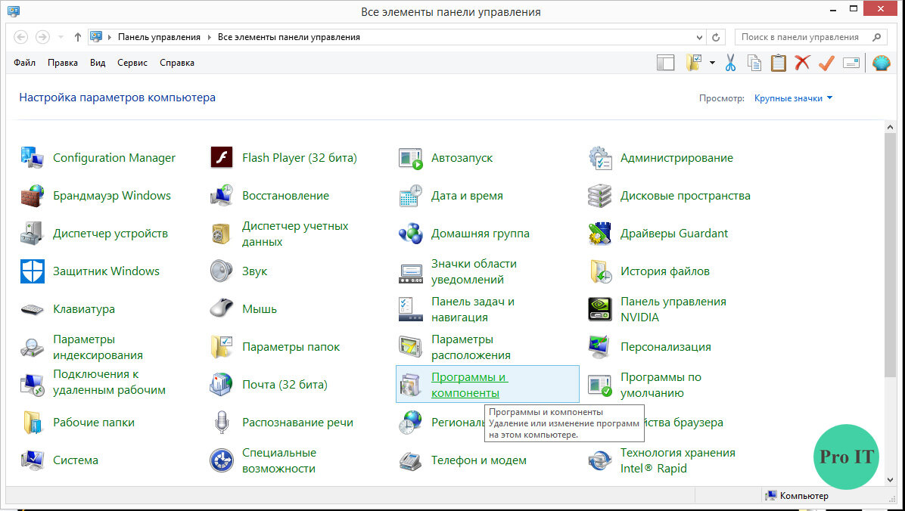Open Специальные возможности icon
Viewport: 905px width, 511px height.
pos(221,460)
